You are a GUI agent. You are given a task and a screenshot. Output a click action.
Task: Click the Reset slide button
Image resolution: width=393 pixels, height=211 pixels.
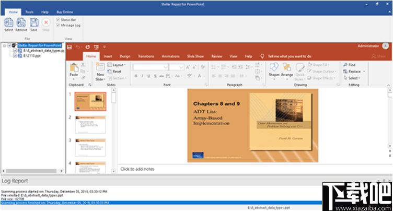click(114, 72)
